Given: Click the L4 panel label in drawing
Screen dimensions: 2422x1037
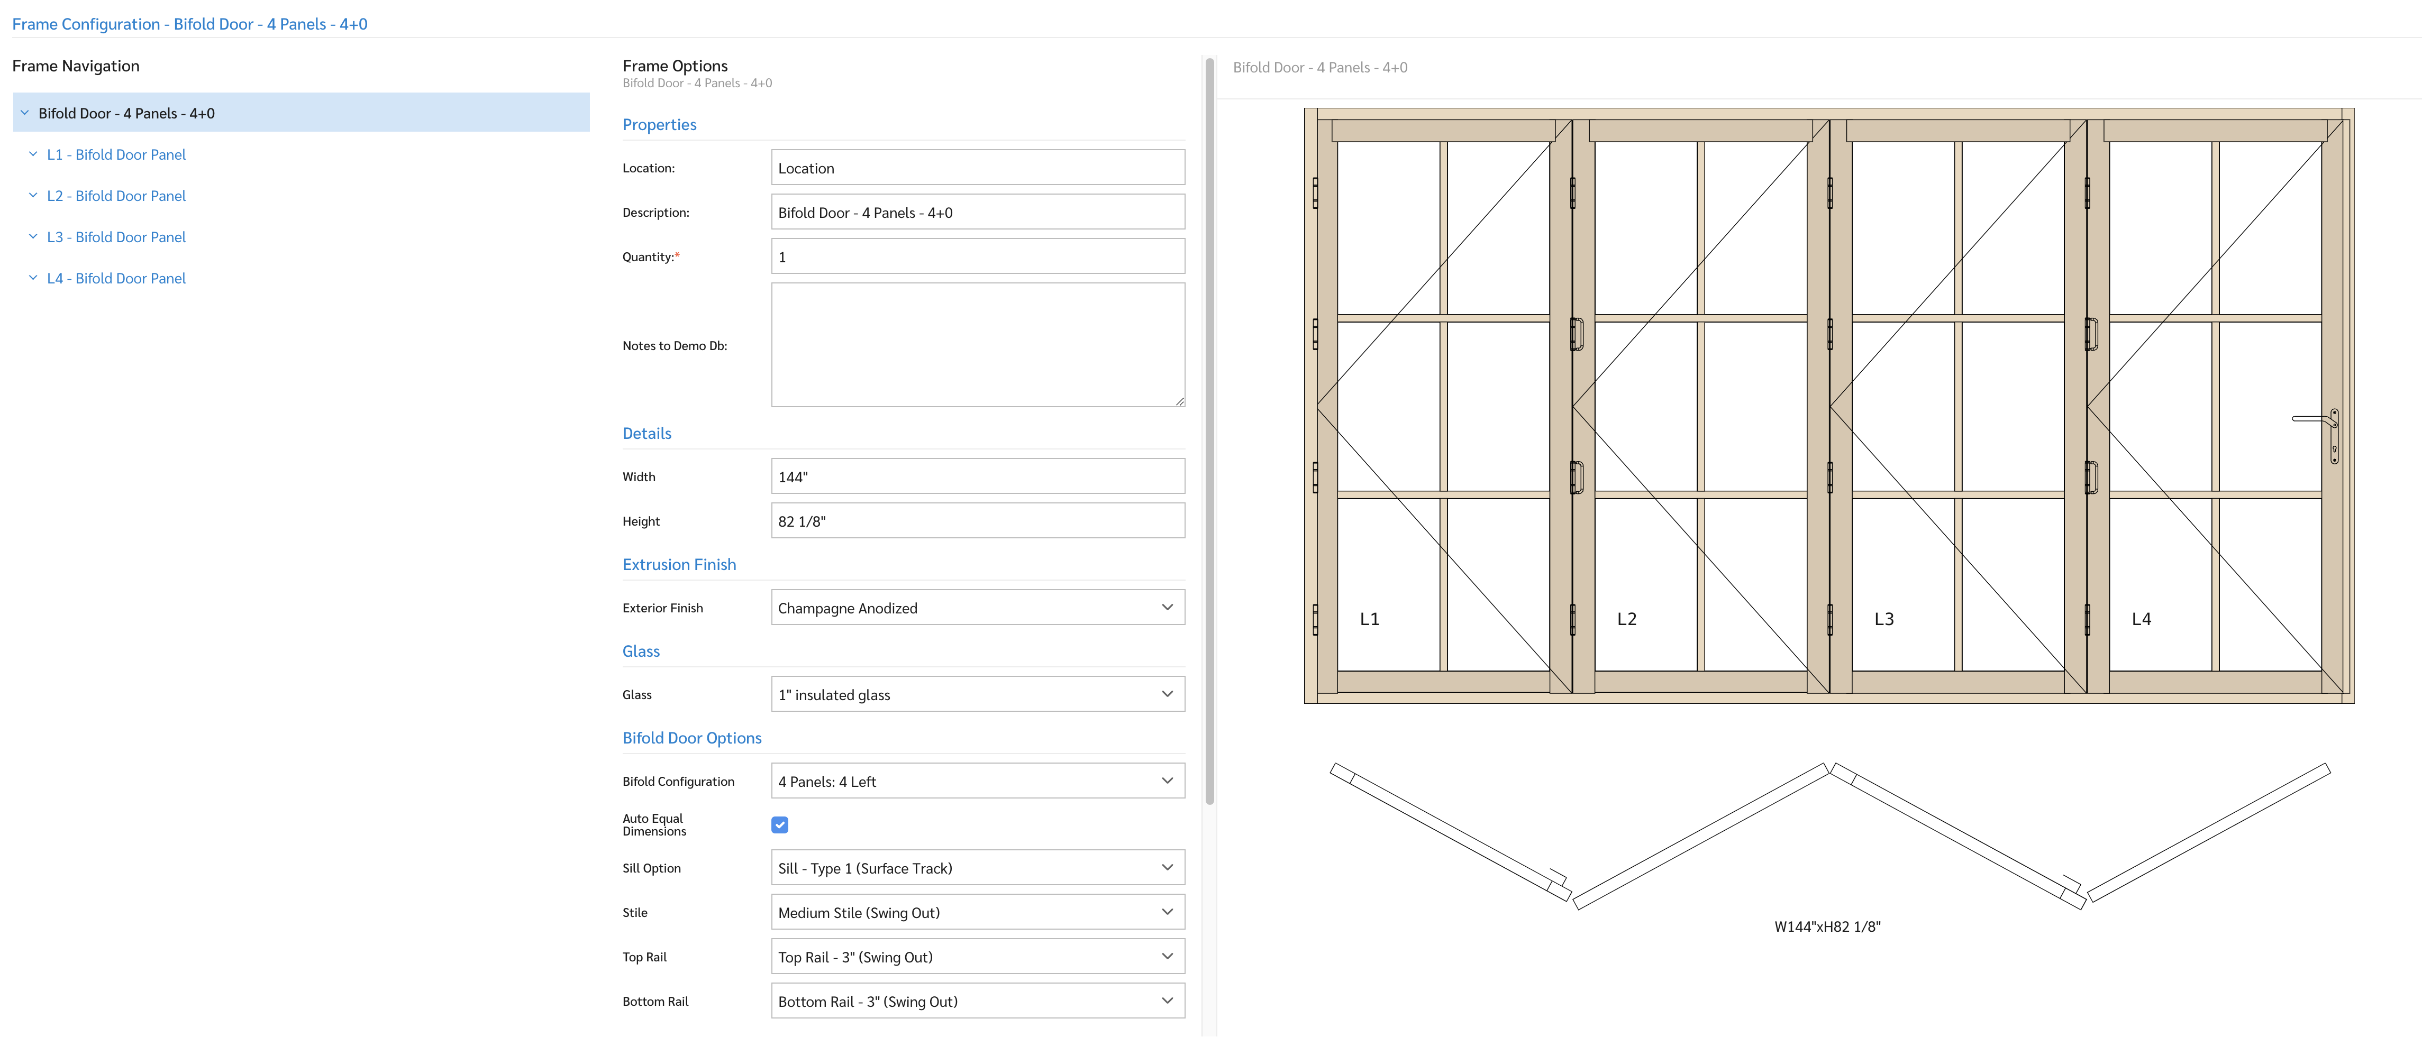Looking at the screenshot, I should pos(2141,619).
